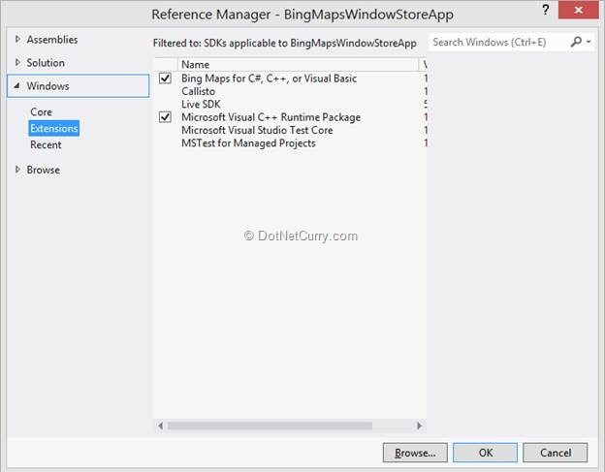Select the Recent category
The image size is (605, 472).
coord(46,144)
